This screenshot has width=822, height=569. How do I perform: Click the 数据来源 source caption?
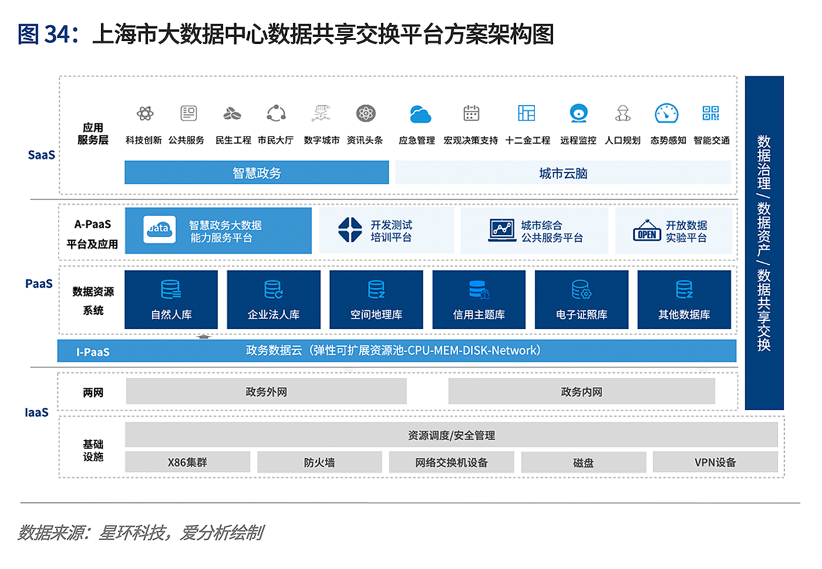coord(141,533)
